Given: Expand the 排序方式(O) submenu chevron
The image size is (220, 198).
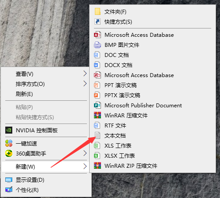Looking at the screenshot, I should (85, 84).
